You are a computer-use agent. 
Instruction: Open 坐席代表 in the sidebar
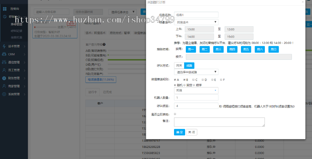click(x=16, y=37)
